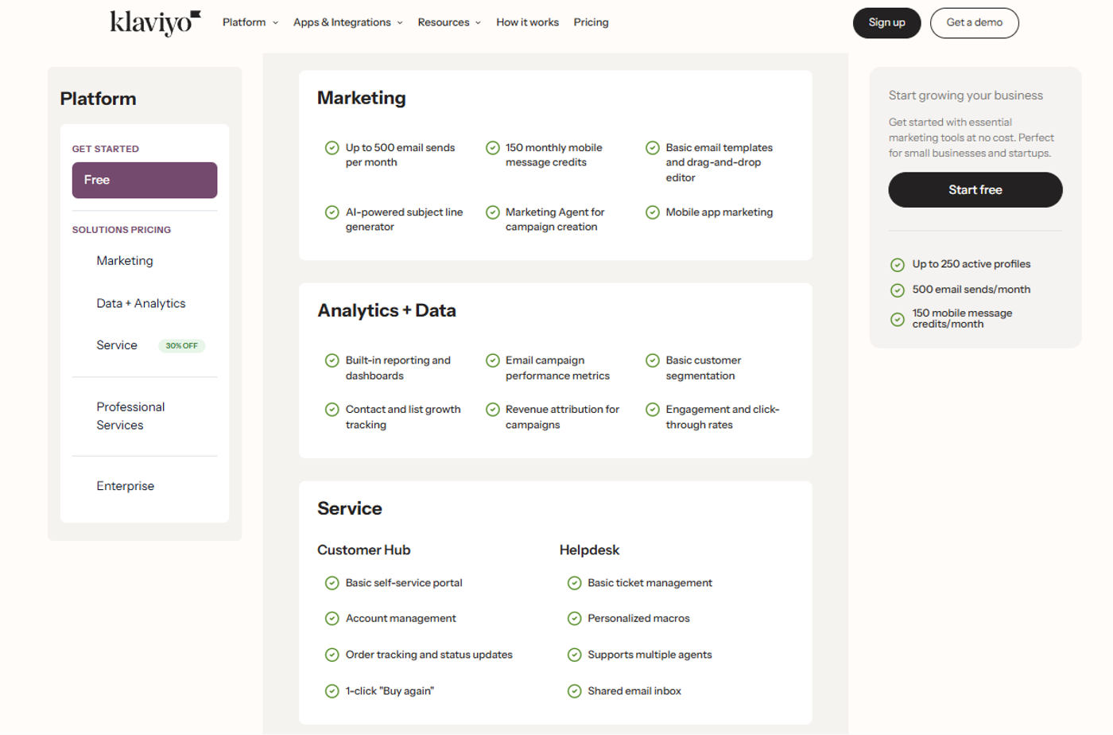Image resolution: width=1113 pixels, height=735 pixels.
Task: Click the Platform sidebar heading
Action: [x=98, y=99]
